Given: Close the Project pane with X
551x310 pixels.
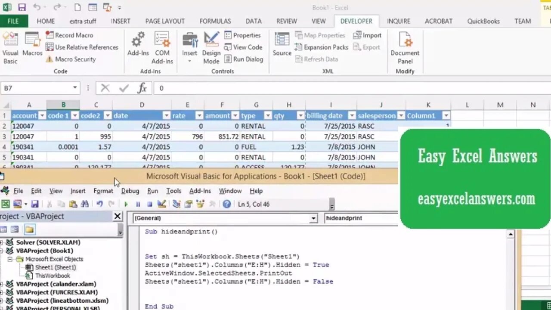Looking at the screenshot, I should [118, 216].
